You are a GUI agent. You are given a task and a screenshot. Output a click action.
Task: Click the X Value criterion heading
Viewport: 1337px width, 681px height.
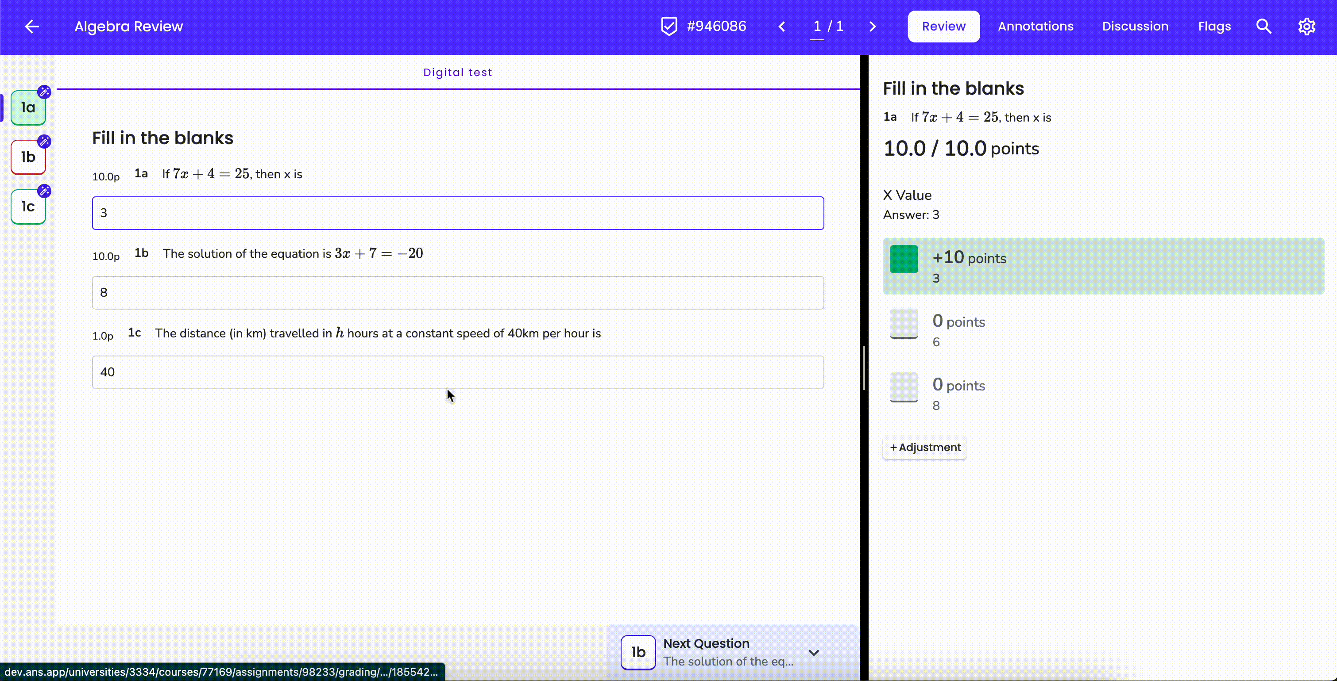click(x=907, y=195)
